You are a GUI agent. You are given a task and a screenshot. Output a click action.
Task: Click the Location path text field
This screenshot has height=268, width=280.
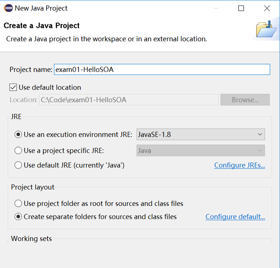point(129,100)
